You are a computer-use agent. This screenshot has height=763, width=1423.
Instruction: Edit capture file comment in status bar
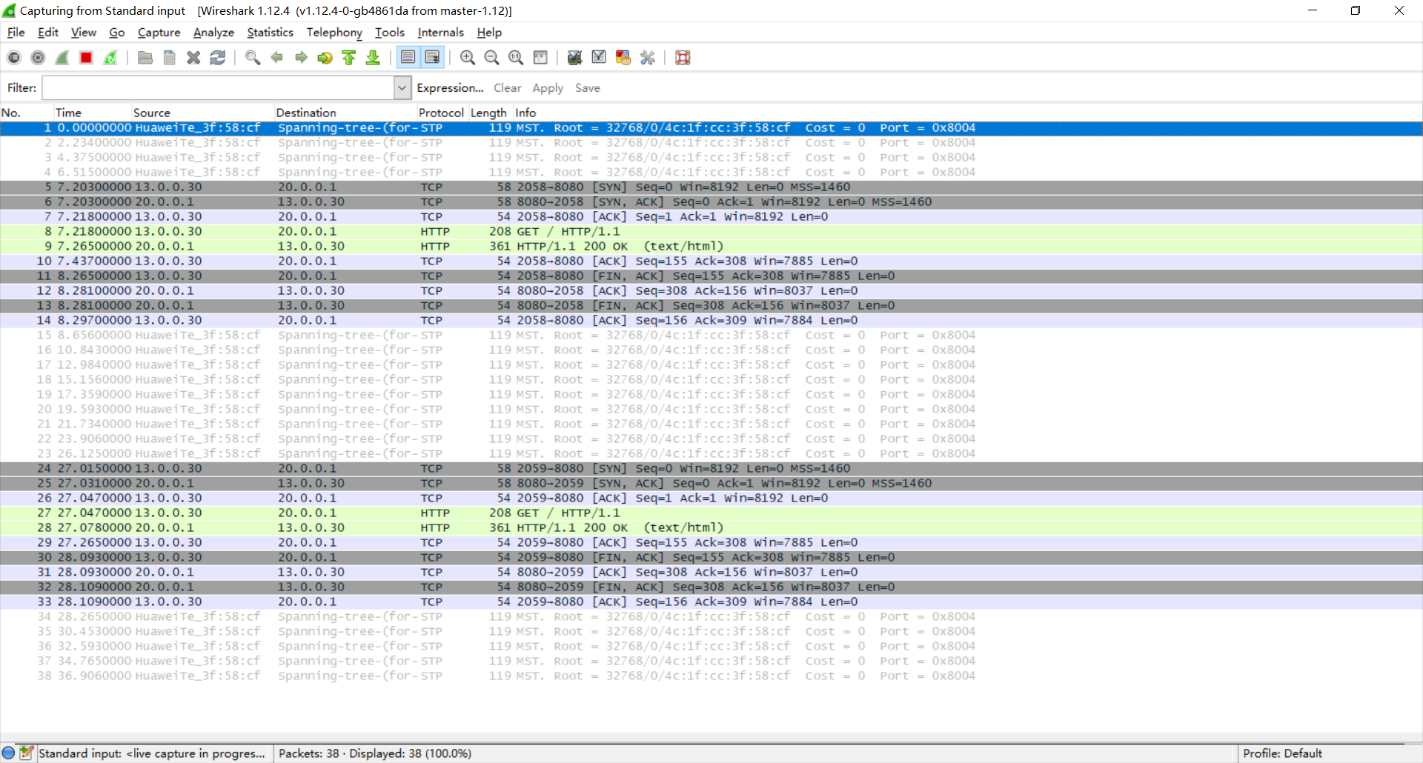[x=27, y=753]
